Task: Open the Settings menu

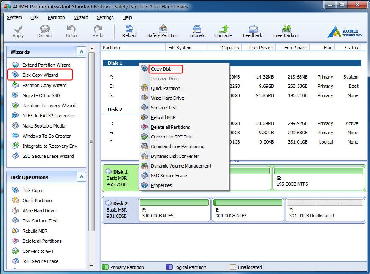Action: [105, 17]
